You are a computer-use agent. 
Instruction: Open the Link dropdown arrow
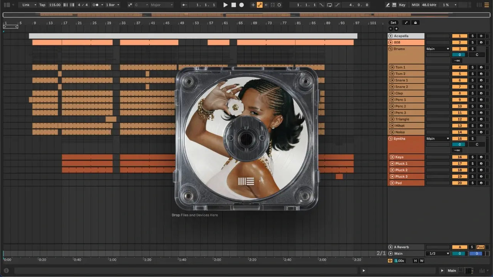coord(35,5)
